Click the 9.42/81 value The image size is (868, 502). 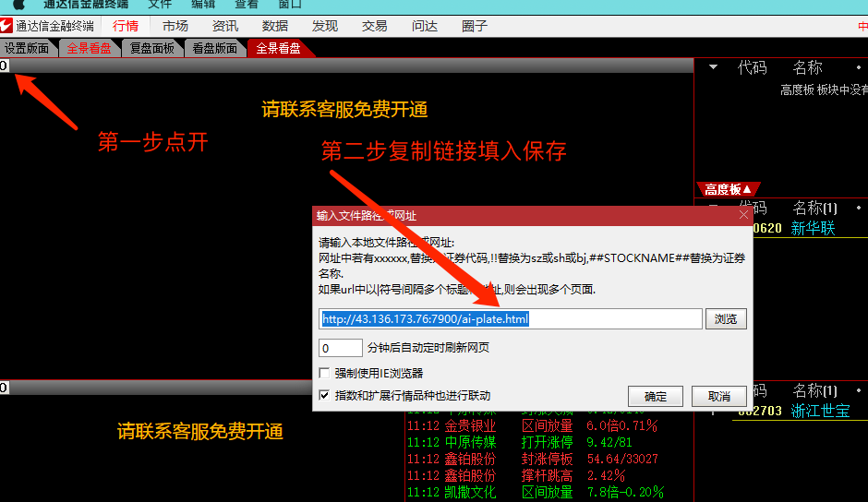609,443
